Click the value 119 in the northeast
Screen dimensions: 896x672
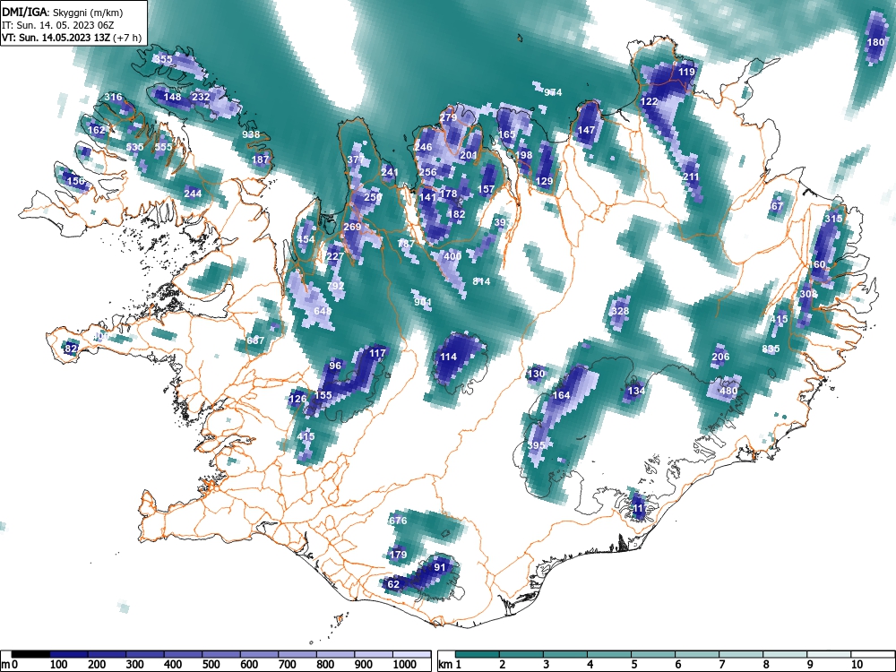686,72
